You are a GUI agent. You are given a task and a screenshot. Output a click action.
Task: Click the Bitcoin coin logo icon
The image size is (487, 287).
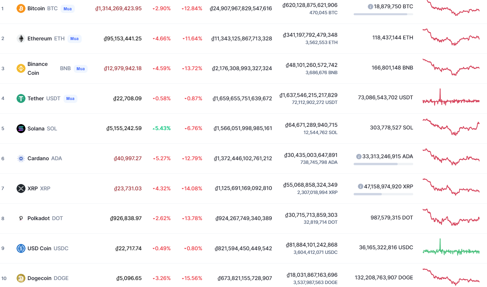[21, 9]
